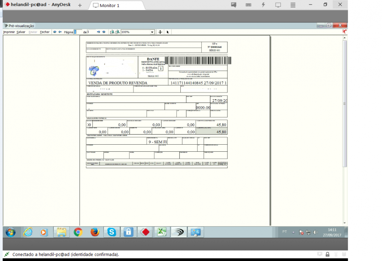This screenshot has height=261, width=382.
Task: Go to the first page
Action: (x=55, y=32)
